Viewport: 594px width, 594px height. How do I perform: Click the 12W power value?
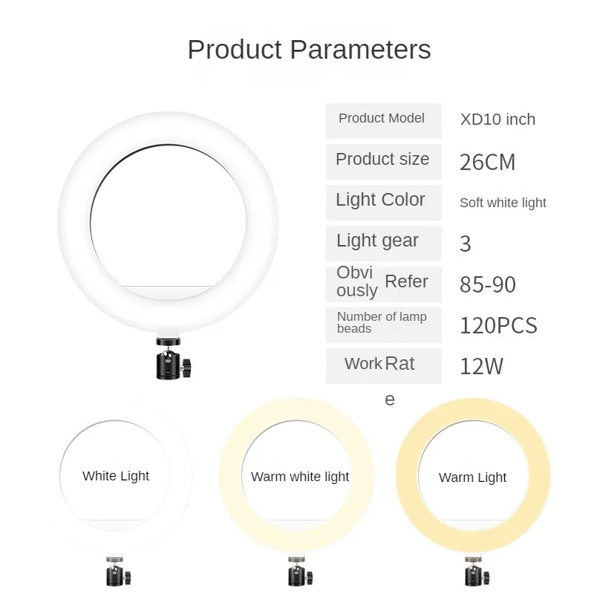click(x=481, y=366)
